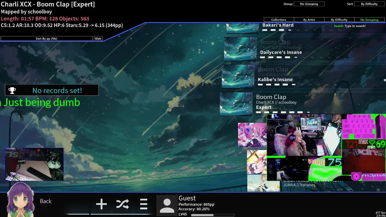
Task: Click the Type to search field
Action: click(355, 26)
